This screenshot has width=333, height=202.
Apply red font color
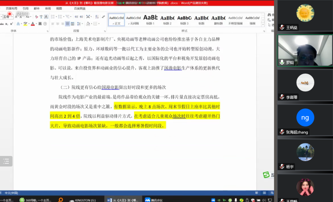click(33, 24)
